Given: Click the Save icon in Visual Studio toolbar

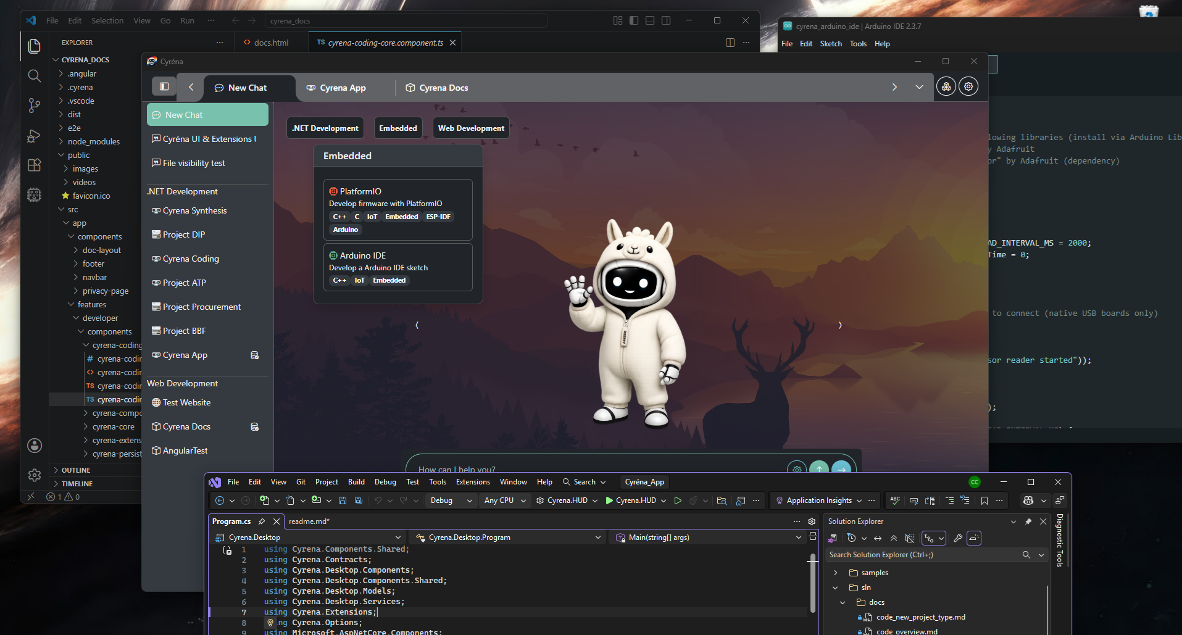Looking at the screenshot, I should pos(343,500).
